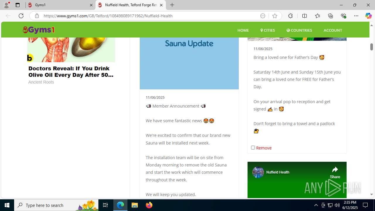Click the Sauna Update image
This screenshot has width=375, height=211.
point(189,63)
